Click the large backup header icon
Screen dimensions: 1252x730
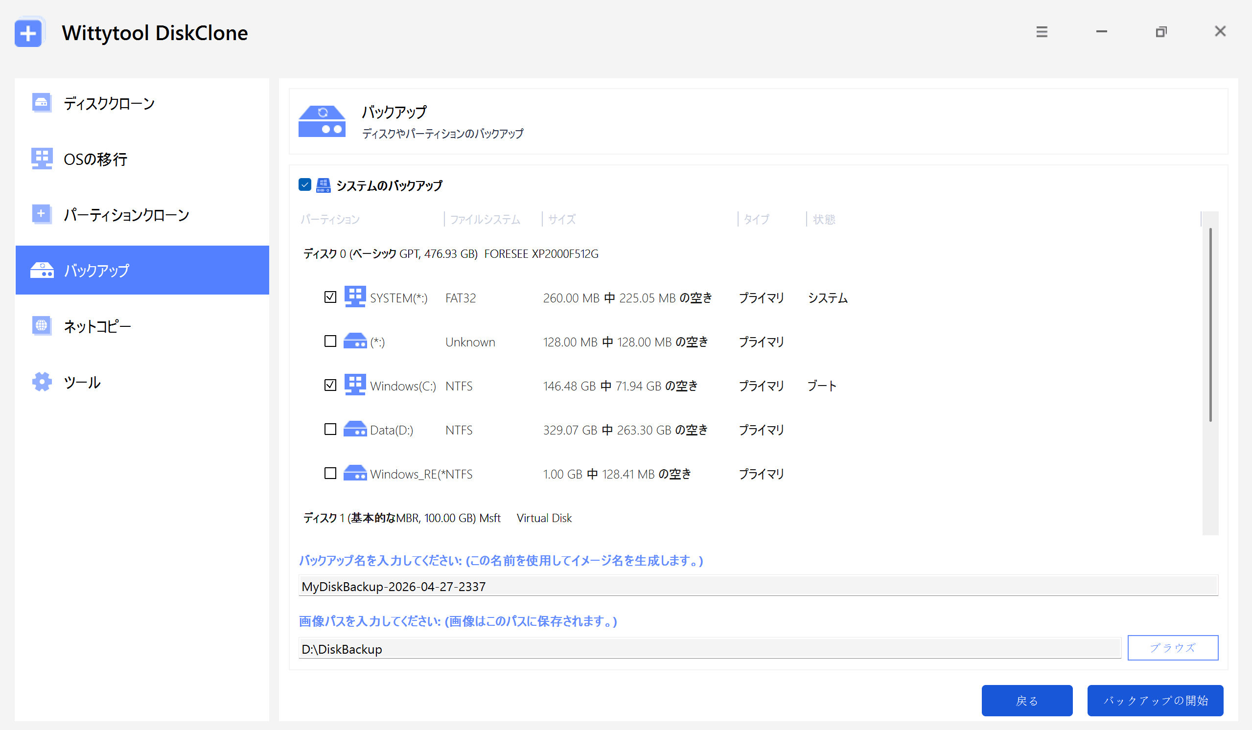(x=322, y=121)
